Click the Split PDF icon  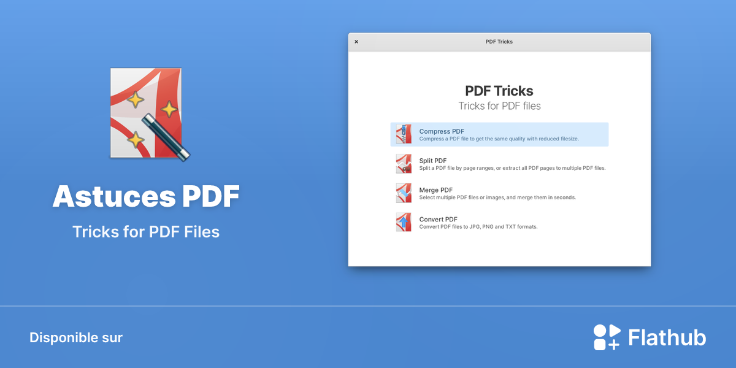[x=404, y=164]
